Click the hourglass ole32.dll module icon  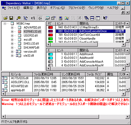[x=18, y=56]
